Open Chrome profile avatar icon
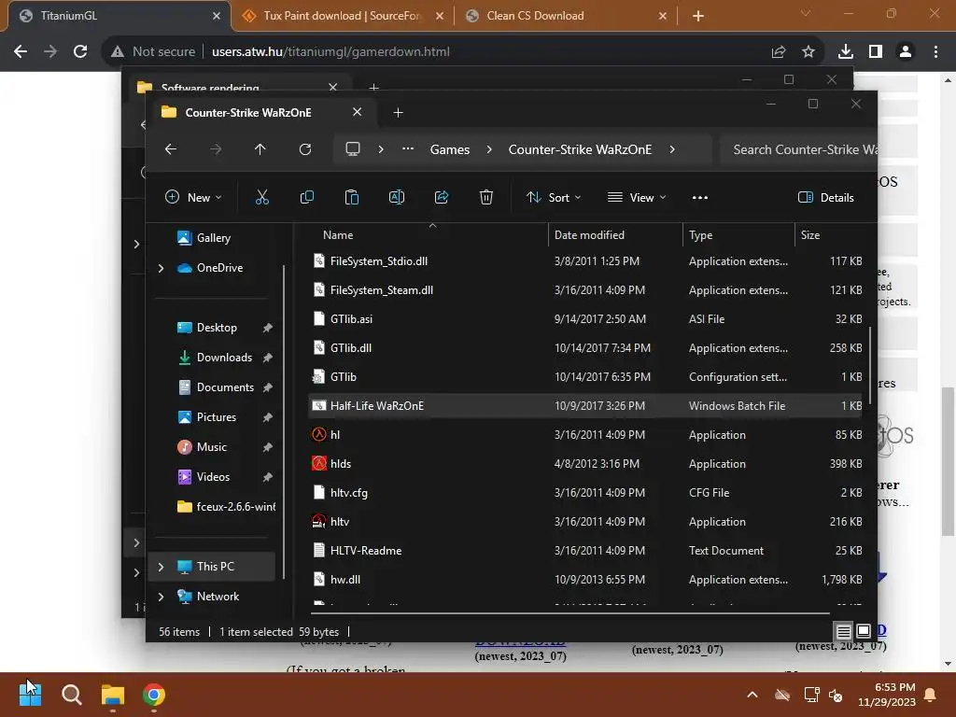 point(906,52)
